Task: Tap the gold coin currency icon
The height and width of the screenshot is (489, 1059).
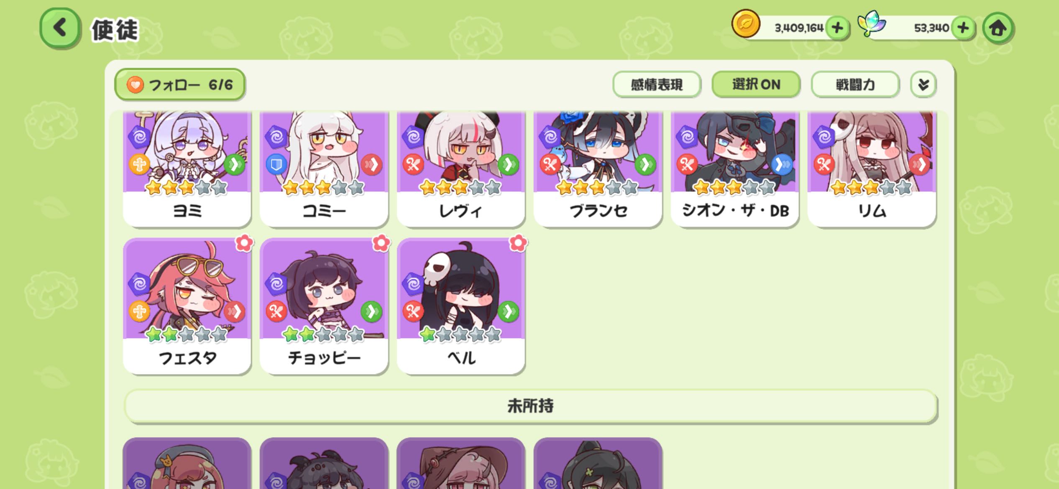Action: click(746, 24)
